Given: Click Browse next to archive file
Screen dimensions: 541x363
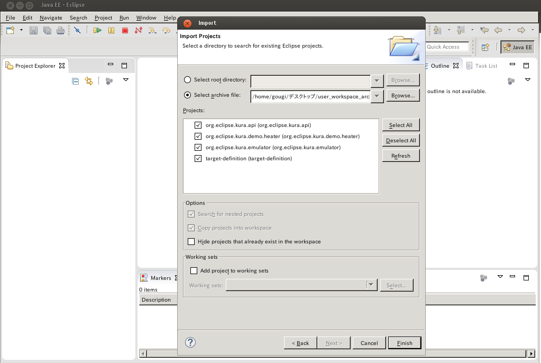Looking at the screenshot, I should pyautogui.click(x=403, y=96).
